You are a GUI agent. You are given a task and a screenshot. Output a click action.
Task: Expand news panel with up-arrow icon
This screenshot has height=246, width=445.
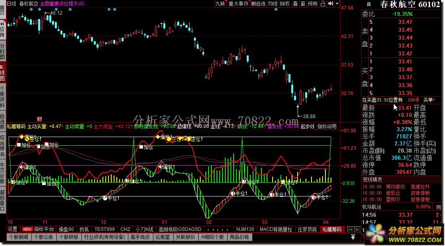click(353, 237)
